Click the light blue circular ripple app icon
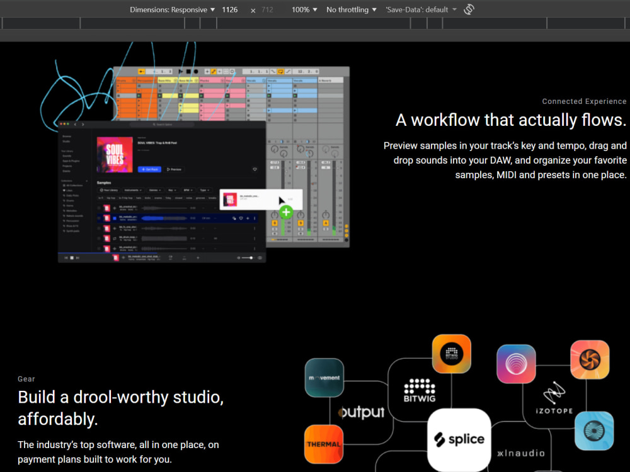Screen dimensions: 630x472 pos(594,430)
